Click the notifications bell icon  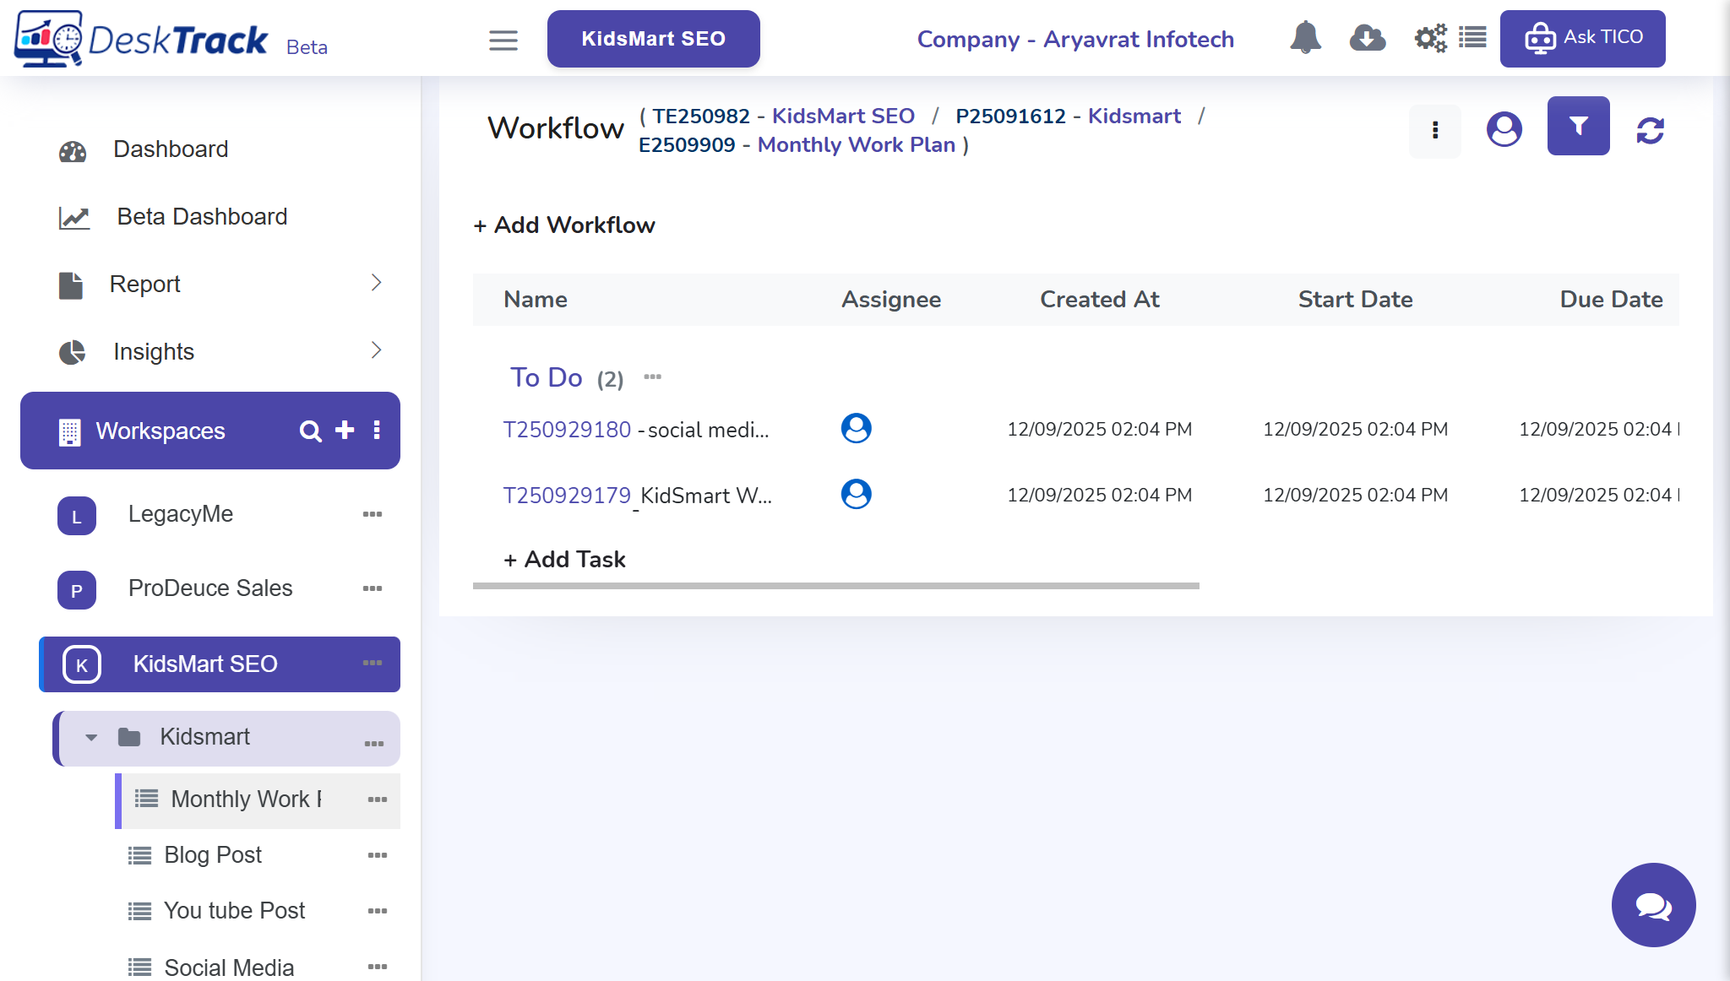point(1305,38)
